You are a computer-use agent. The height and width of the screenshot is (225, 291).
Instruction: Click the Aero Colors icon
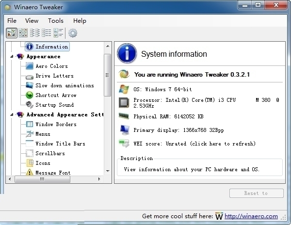pos(30,66)
